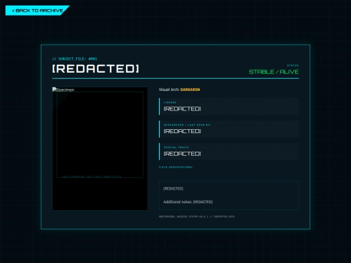The width and height of the screenshot is (351, 263).
Task: Click the large [REDACTED] subject title
Action: click(96, 69)
